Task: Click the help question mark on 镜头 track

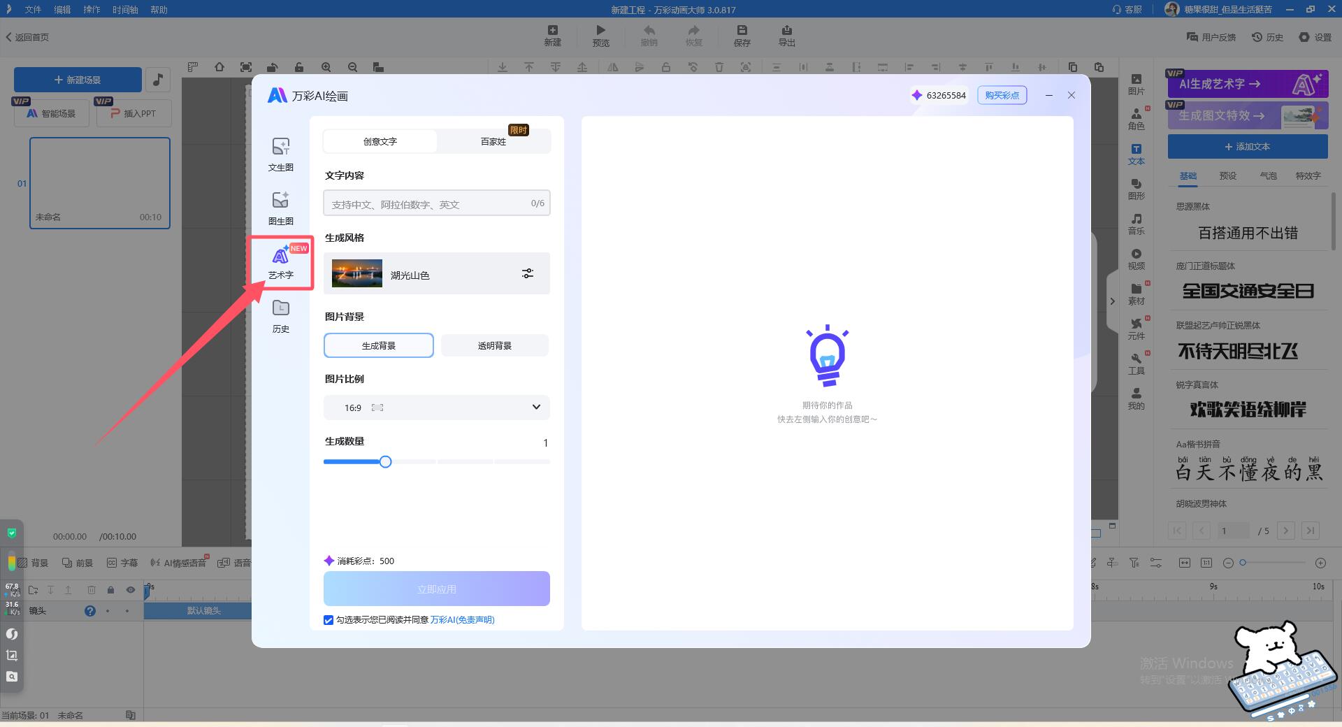Action: tap(89, 610)
